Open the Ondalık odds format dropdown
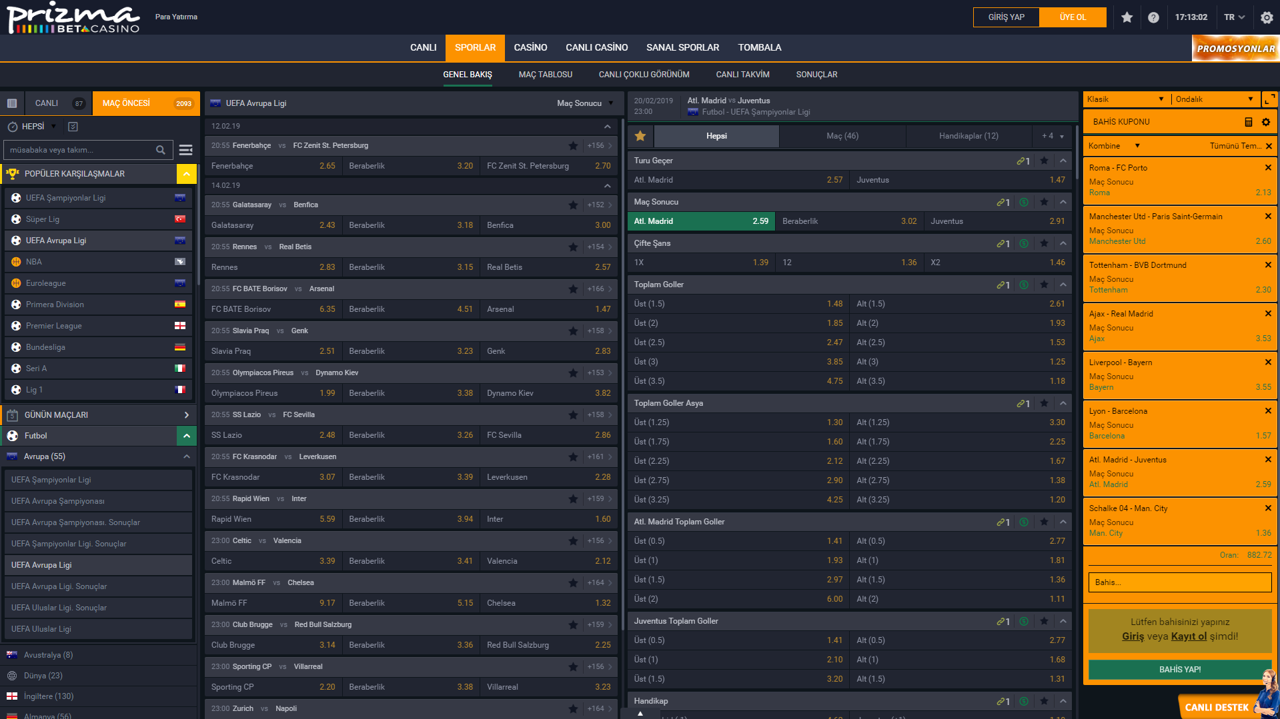Image resolution: width=1280 pixels, height=719 pixels. click(x=1214, y=99)
